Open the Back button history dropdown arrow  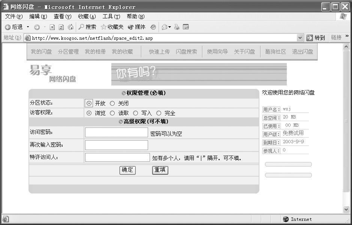click(x=28, y=27)
